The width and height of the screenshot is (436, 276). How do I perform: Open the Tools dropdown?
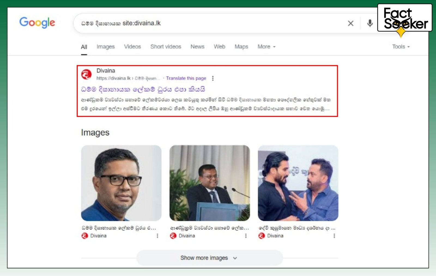[x=401, y=47]
